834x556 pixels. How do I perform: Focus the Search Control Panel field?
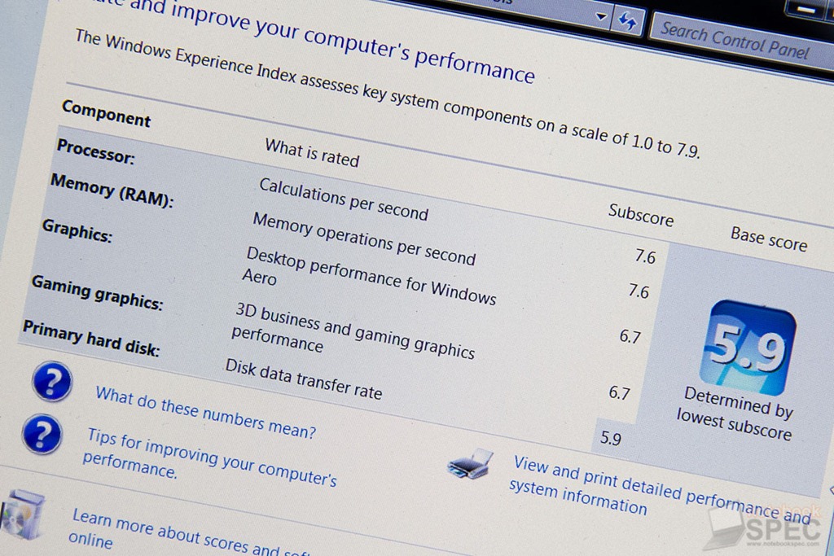click(741, 42)
